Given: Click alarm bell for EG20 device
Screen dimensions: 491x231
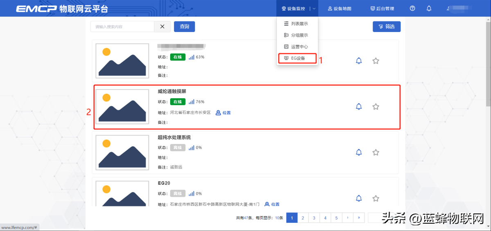Looking at the screenshot, I should click(359, 198).
